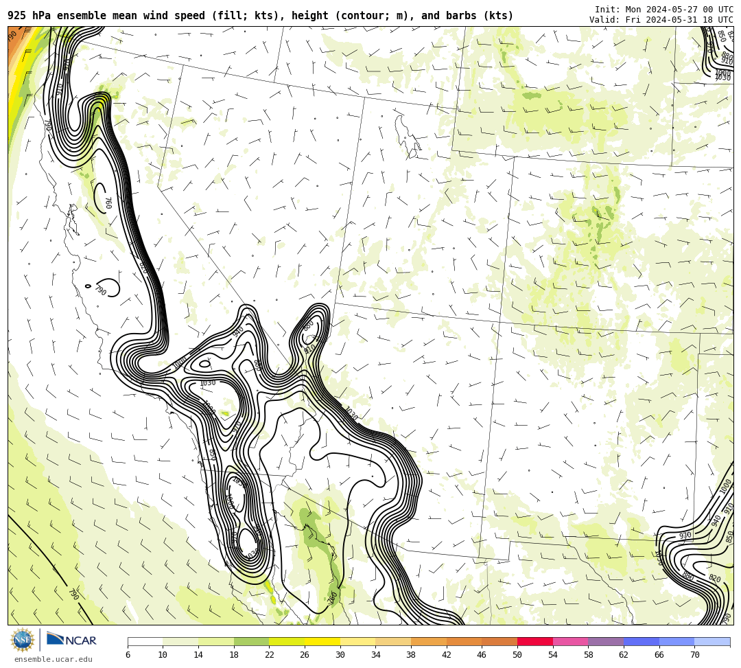Select the 'Init: Mon 2024-05-27 00 UTC' text

coord(663,10)
